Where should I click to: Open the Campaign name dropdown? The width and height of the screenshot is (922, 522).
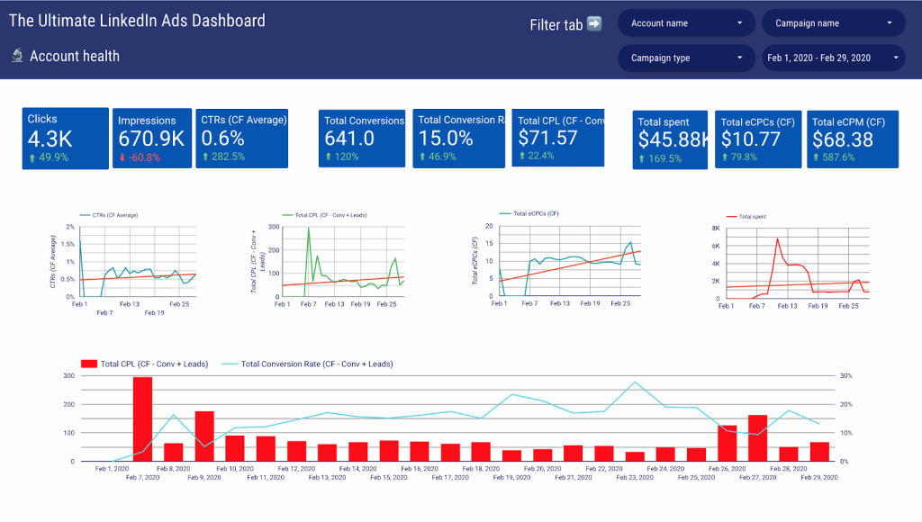coord(833,23)
